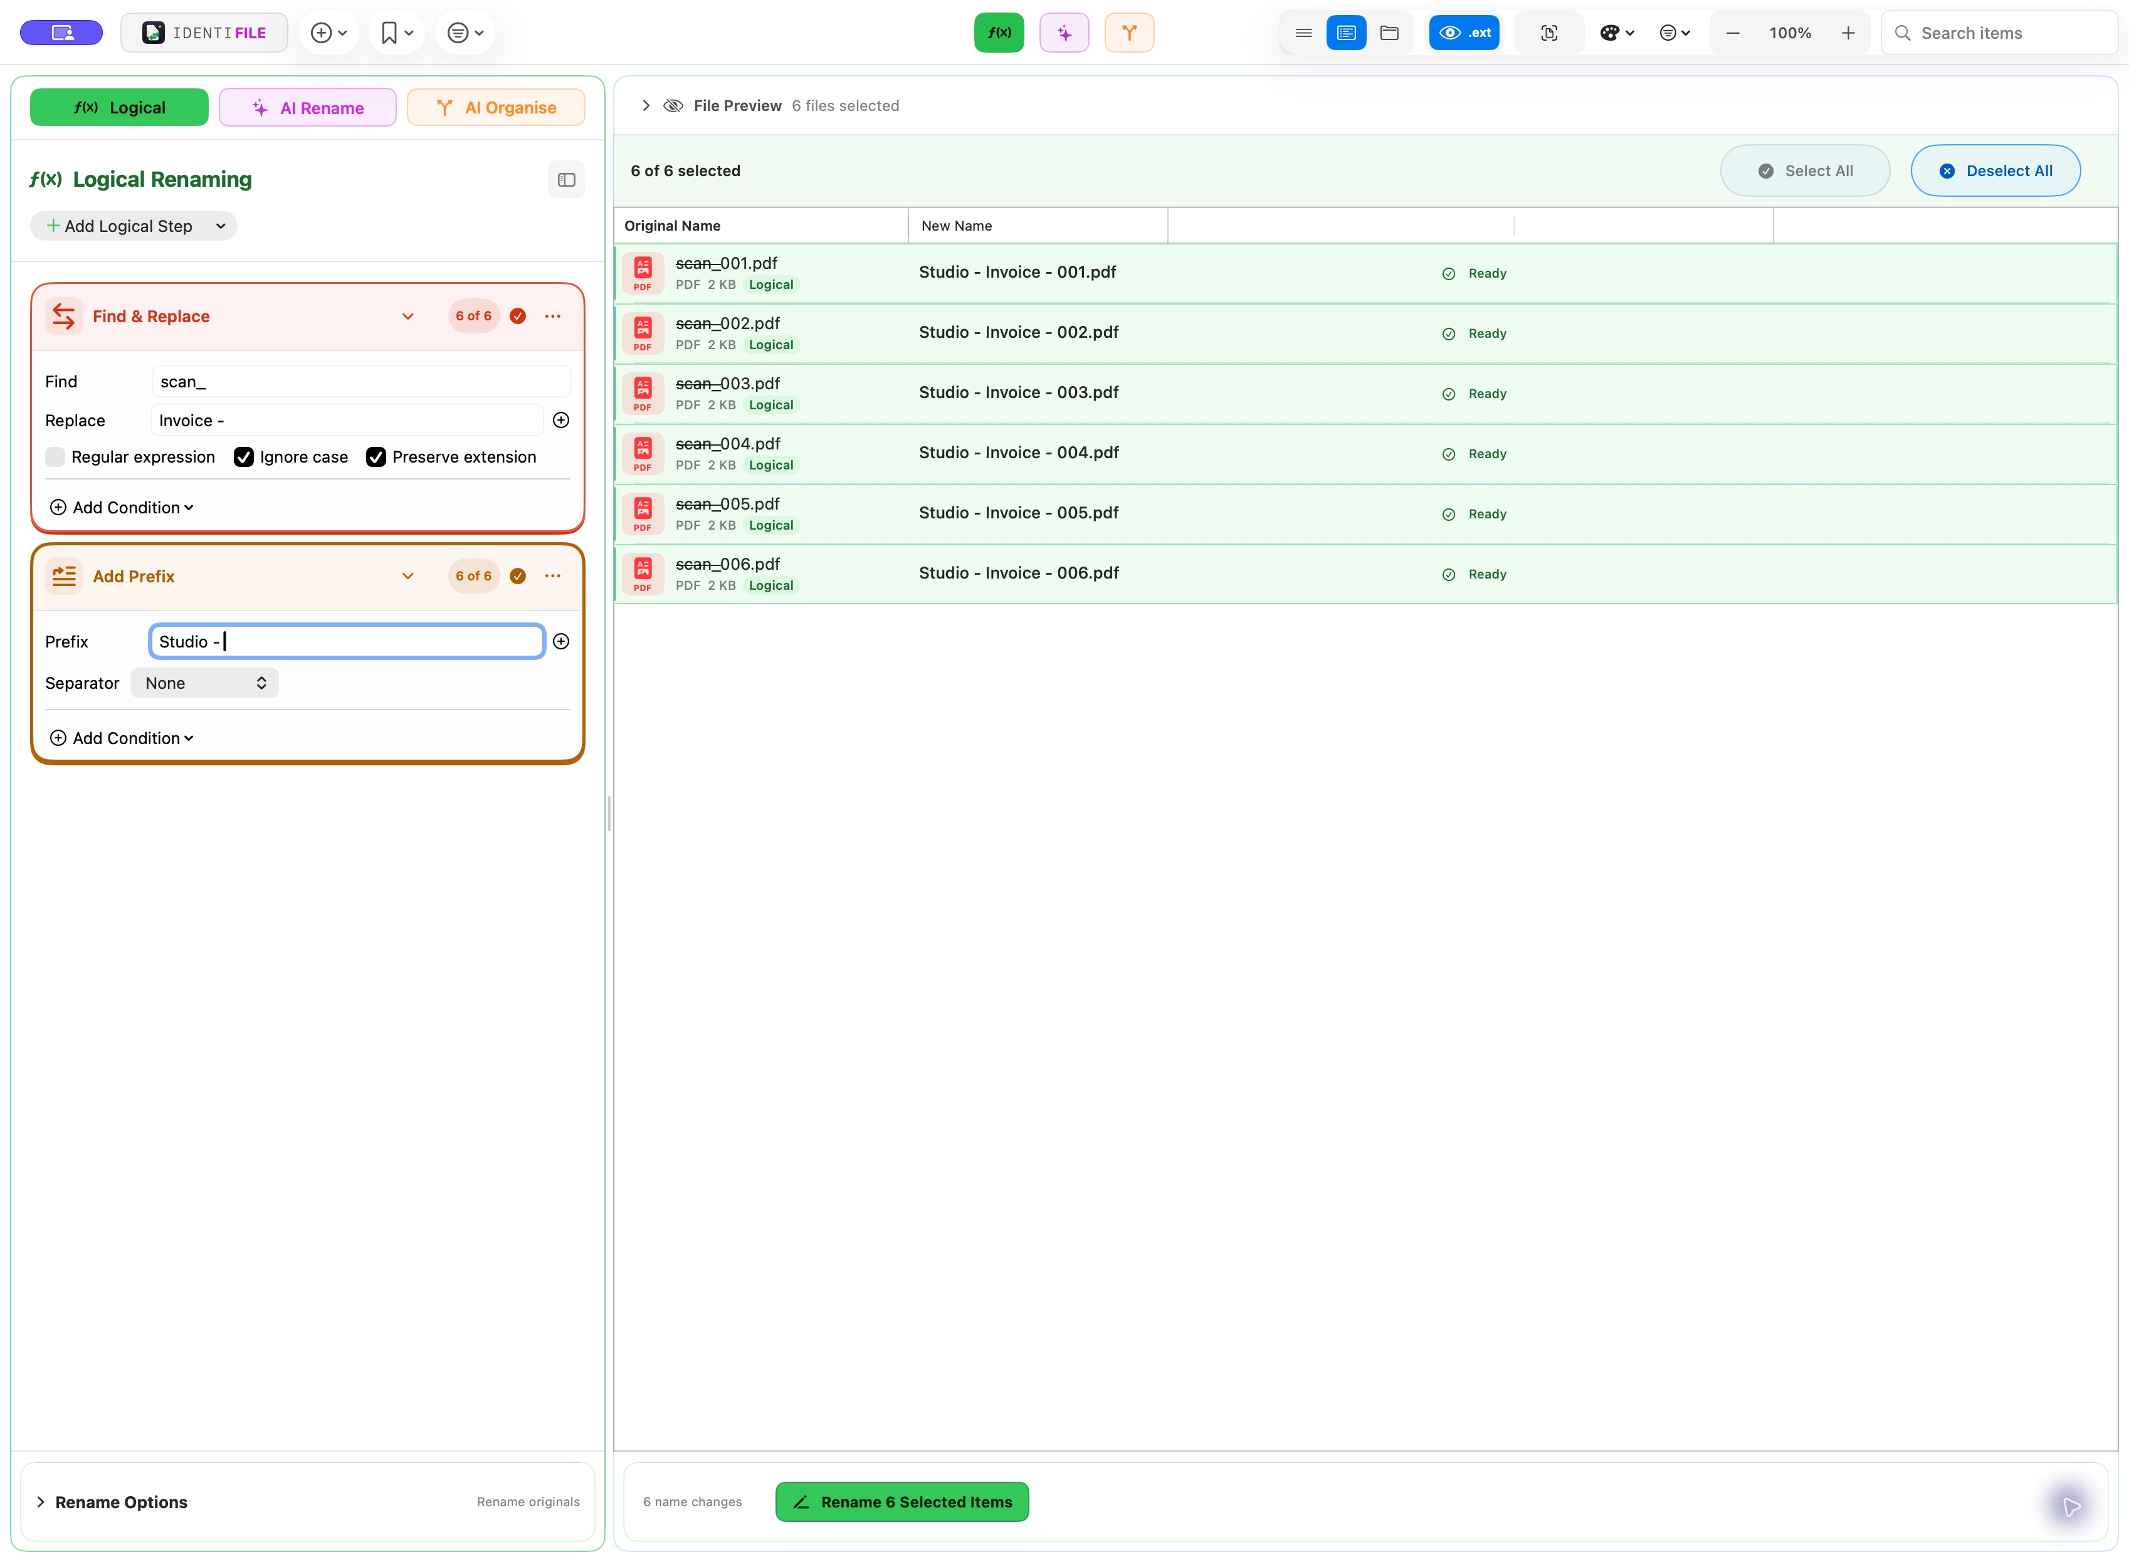The image size is (2129, 1562).
Task: Click the Select All button
Action: 1805,171
